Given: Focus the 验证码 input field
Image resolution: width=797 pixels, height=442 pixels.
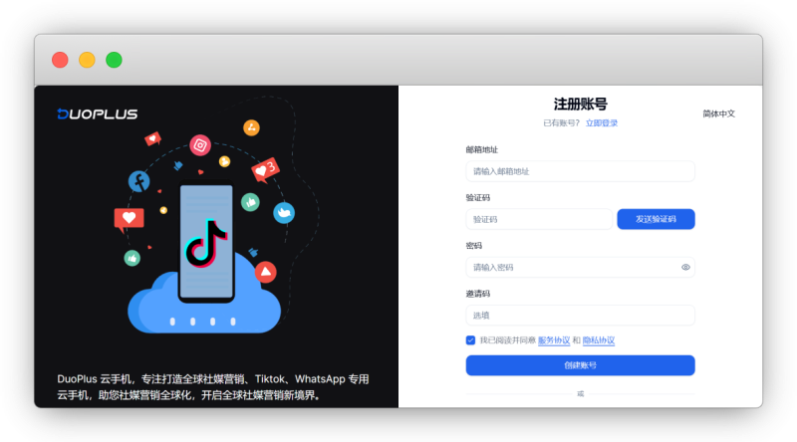Looking at the screenshot, I should click(x=539, y=219).
